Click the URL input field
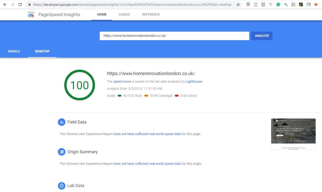The width and height of the screenshot is (322, 192). 174,36
